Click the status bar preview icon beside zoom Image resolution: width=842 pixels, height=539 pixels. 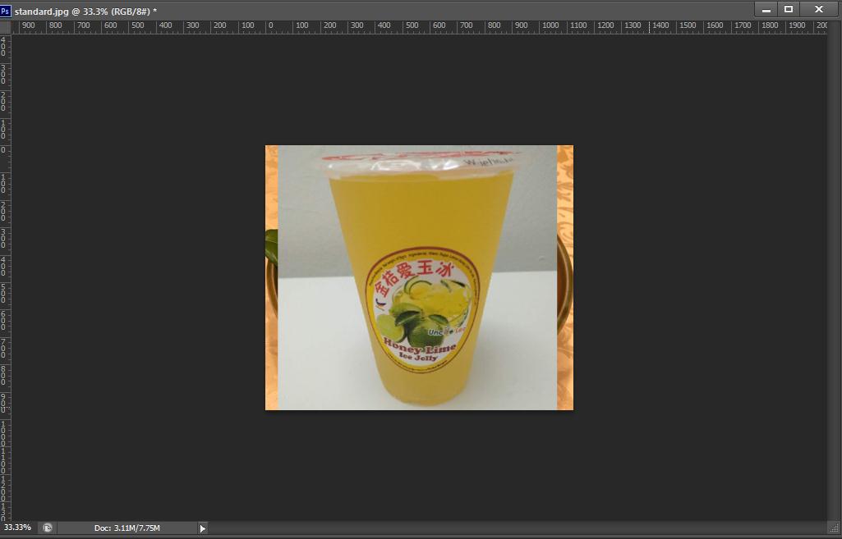[x=48, y=528]
